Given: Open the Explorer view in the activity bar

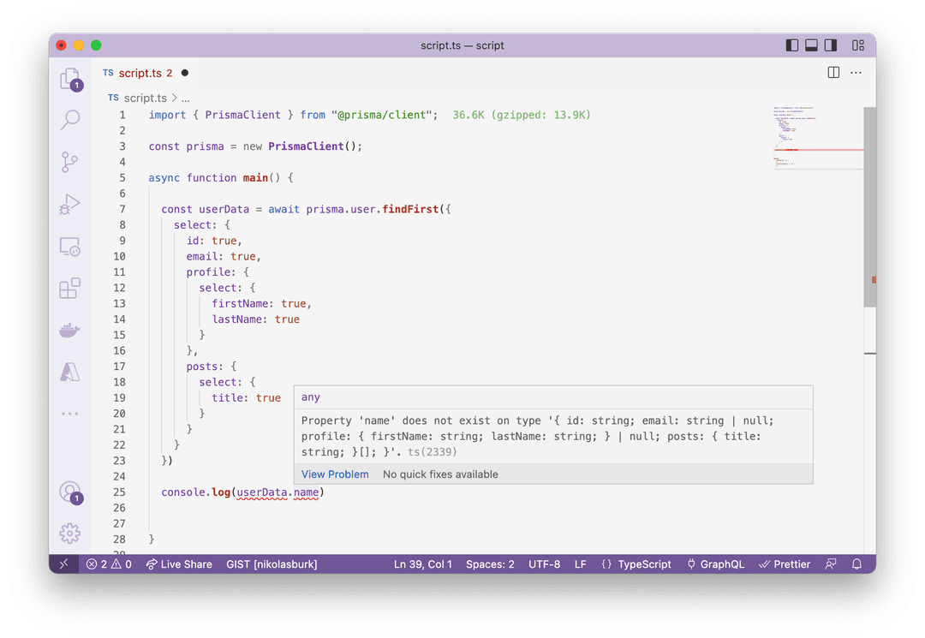Looking at the screenshot, I should point(69,77).
